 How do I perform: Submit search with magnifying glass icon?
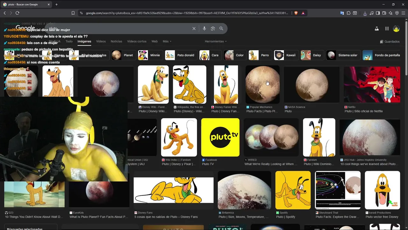click(221, 28)
